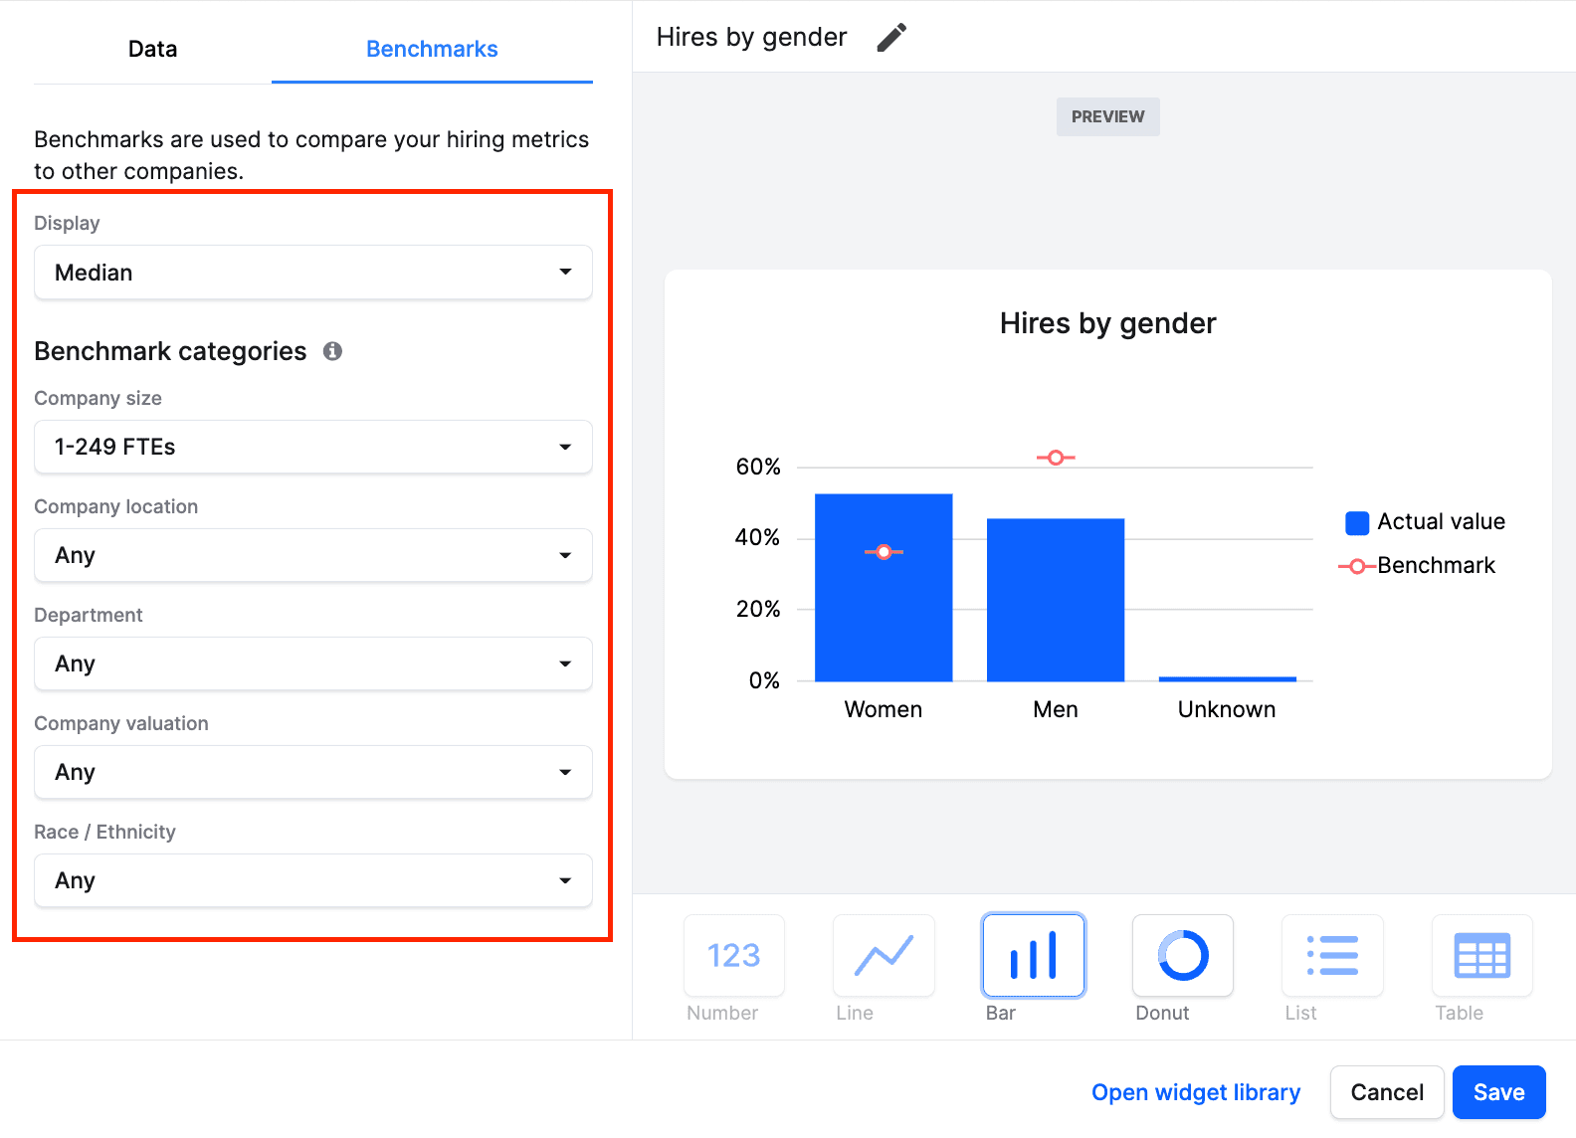Select the Number chart type icon

click(x=734, y=956)
